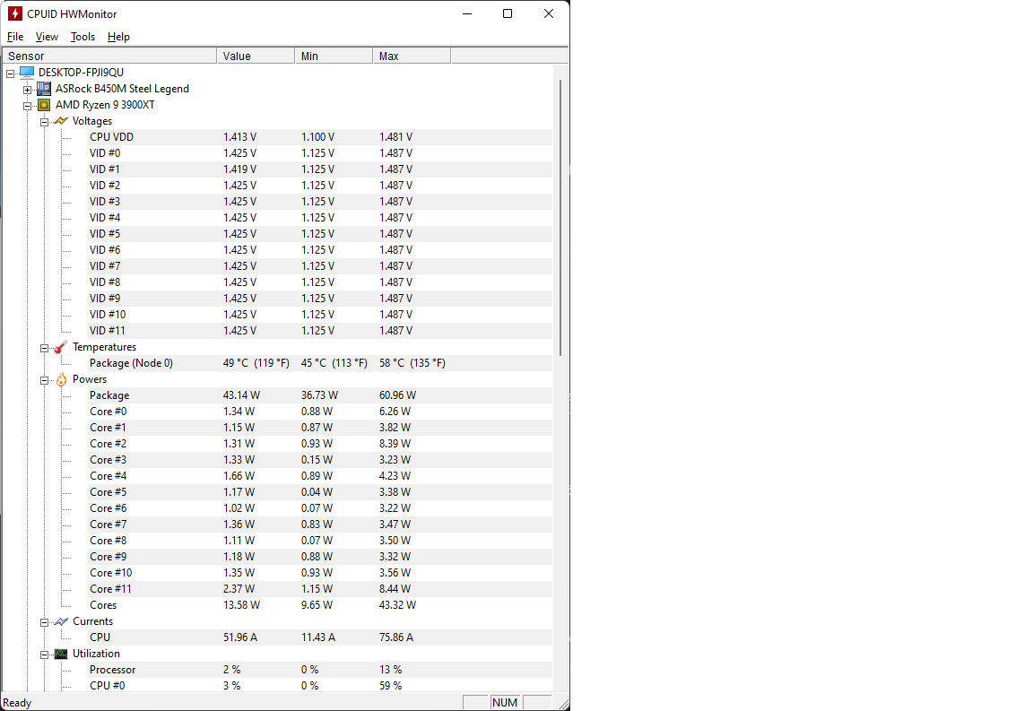Image resolution: width=1033 pixels, height=711 pixels.
Task: Open the Help menu
Action: coord(118,37)
